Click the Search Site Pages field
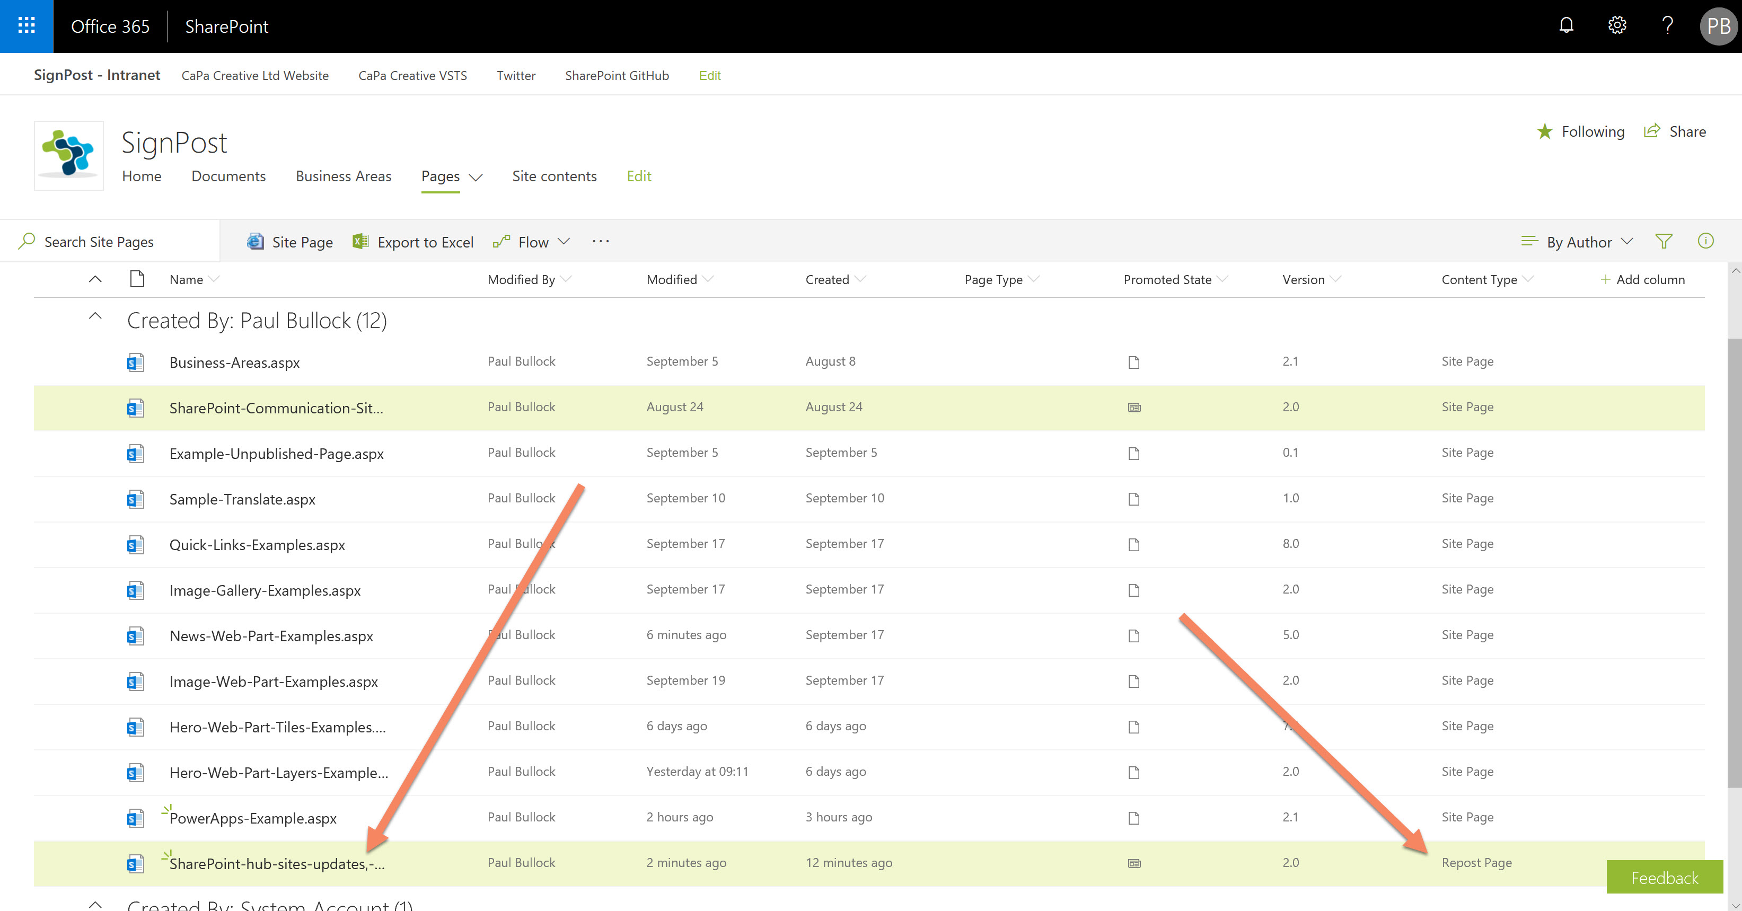 100,242
